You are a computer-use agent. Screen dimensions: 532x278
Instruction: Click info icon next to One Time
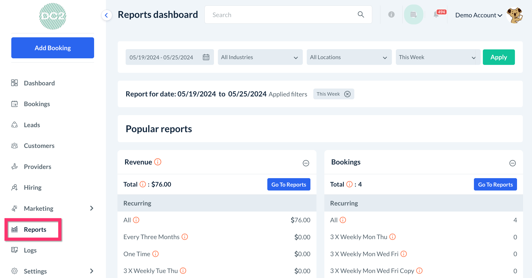click(x=156, y=254)
